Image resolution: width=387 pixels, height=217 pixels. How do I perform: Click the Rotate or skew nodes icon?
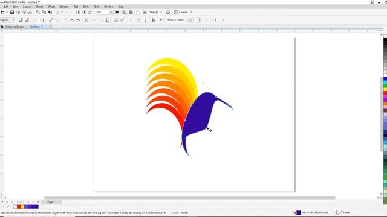tap(122, 20)
